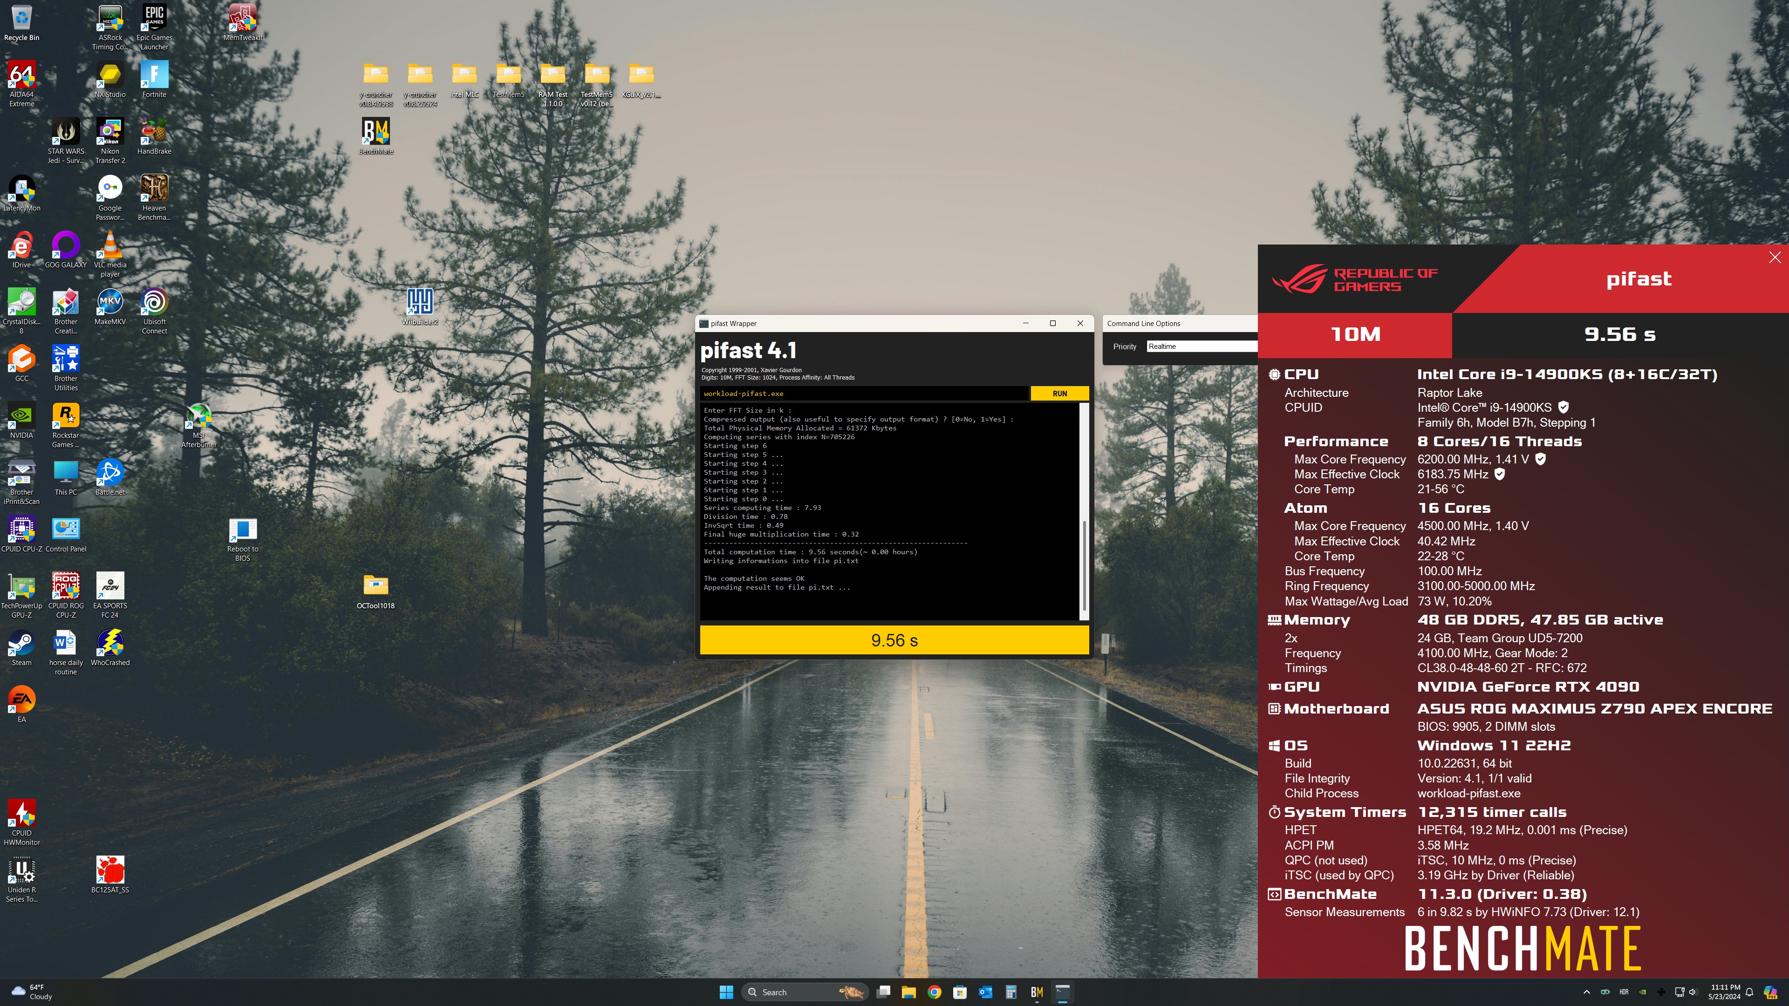Launch CPUID ROG CPU-Z icon
The image size is (1789, 1006).
[66, 595]
